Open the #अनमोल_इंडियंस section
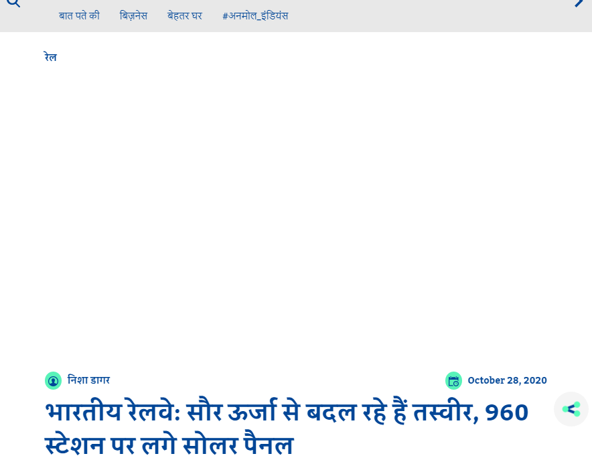The image size is (592, 466). pos(254,16)
